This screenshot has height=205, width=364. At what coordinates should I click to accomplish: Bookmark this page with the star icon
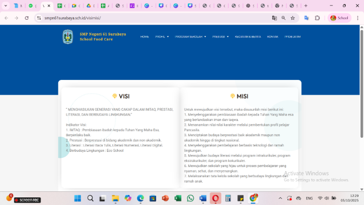point(293,18)
